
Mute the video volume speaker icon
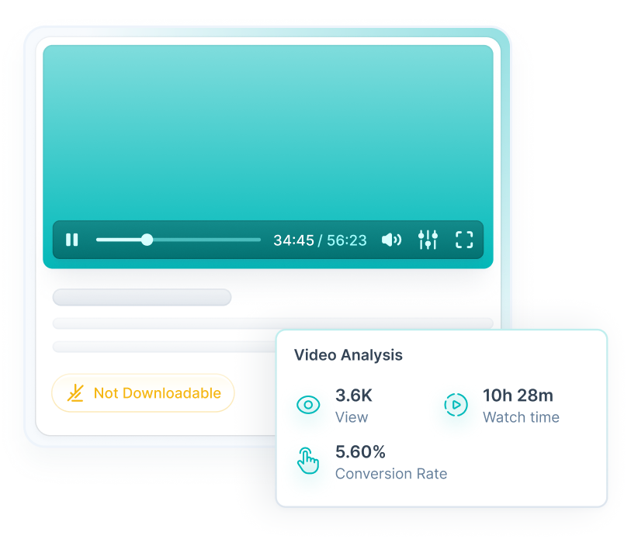pos(391,240)
